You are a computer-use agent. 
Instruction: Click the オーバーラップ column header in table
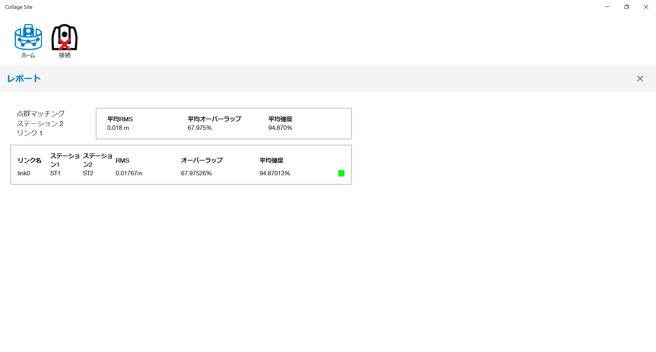(x=202, y=160)
